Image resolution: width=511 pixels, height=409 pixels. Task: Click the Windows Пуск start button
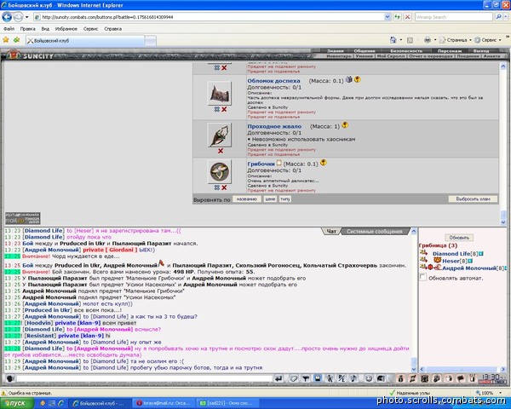pyautogui.click(x=14, y=401)
